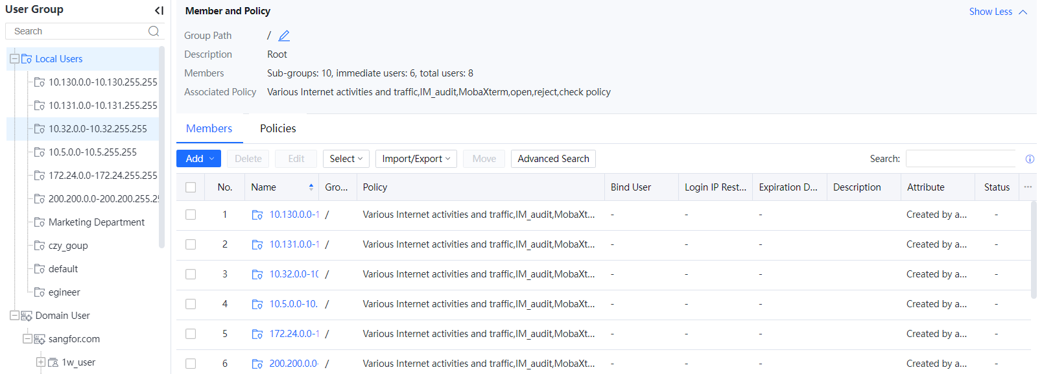This screenshot has height=374, width=1042.
Task: Switch to the Policies tab
Action: click(x=278, y=128)
